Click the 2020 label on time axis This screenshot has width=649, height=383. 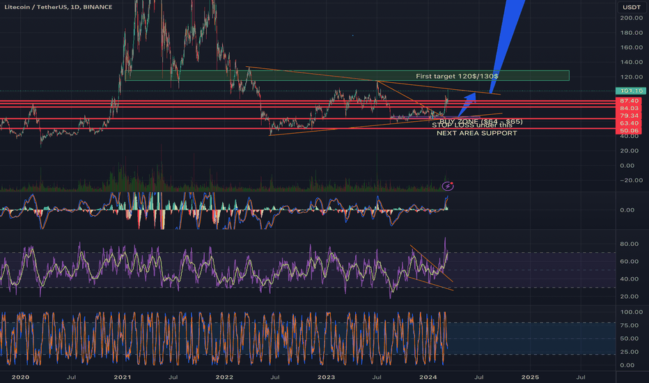point(20,377)
